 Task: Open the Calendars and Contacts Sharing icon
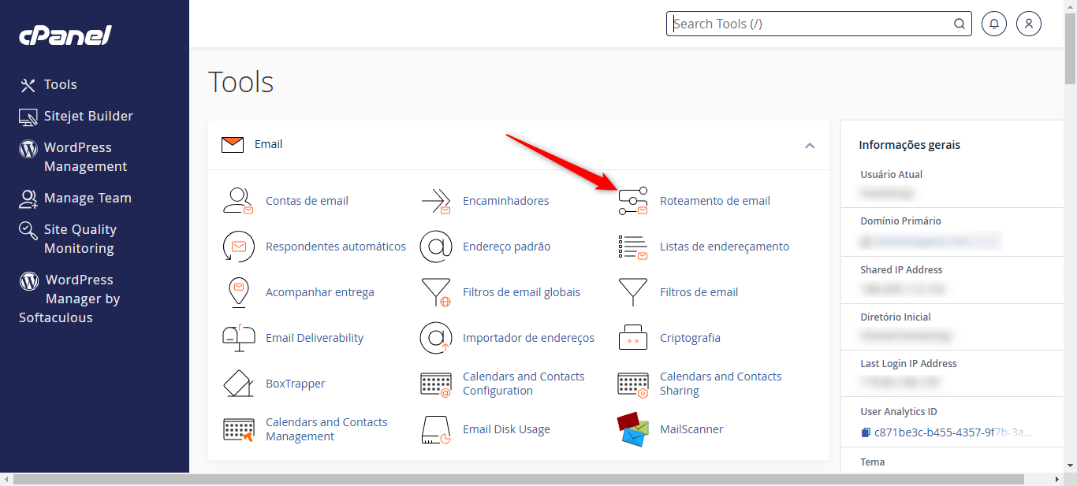[x=632, y=384]
